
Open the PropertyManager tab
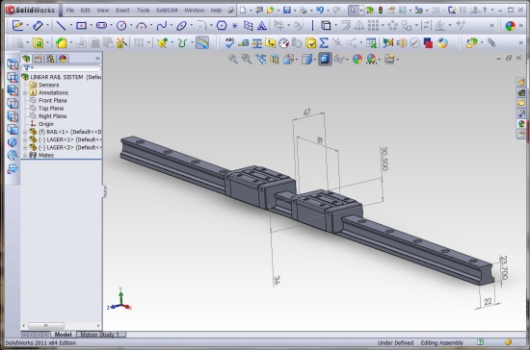[39, 59]
